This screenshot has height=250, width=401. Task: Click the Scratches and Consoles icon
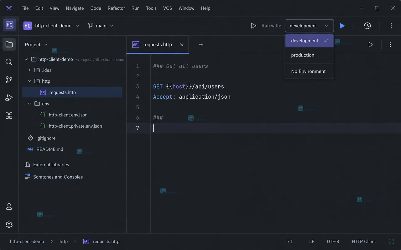[27, 176]
